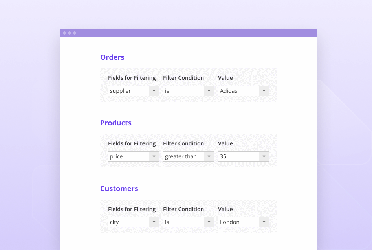The image size is (372, 250).
Task: Click the red window control dot
Action: pyautogui.click(x=64, y=33)
